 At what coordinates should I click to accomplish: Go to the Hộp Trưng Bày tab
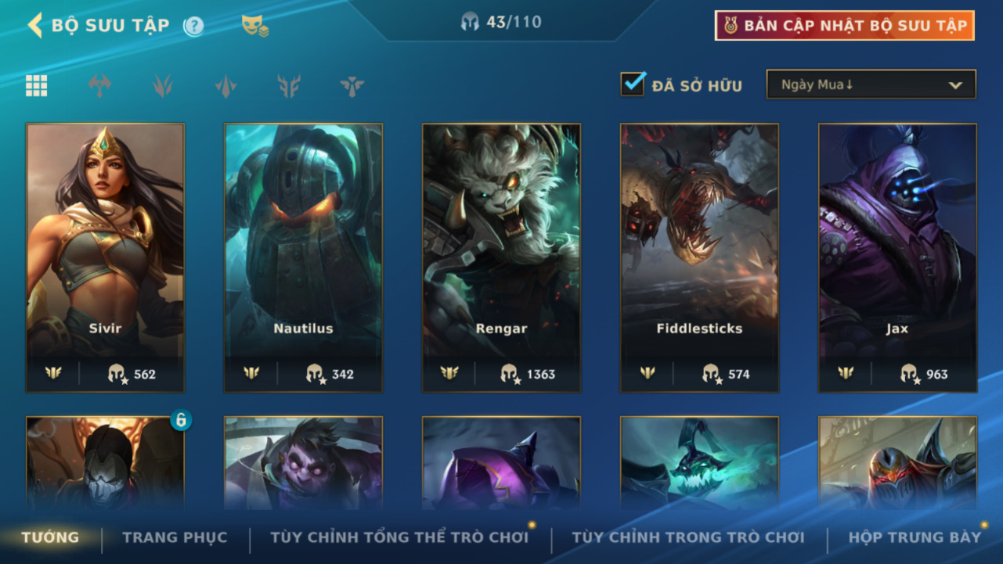[x=915, y=537]
